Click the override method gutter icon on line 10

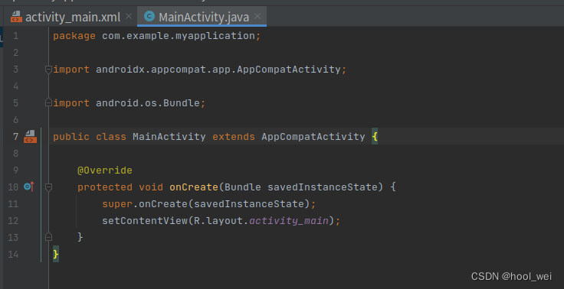tap(29, 187)
